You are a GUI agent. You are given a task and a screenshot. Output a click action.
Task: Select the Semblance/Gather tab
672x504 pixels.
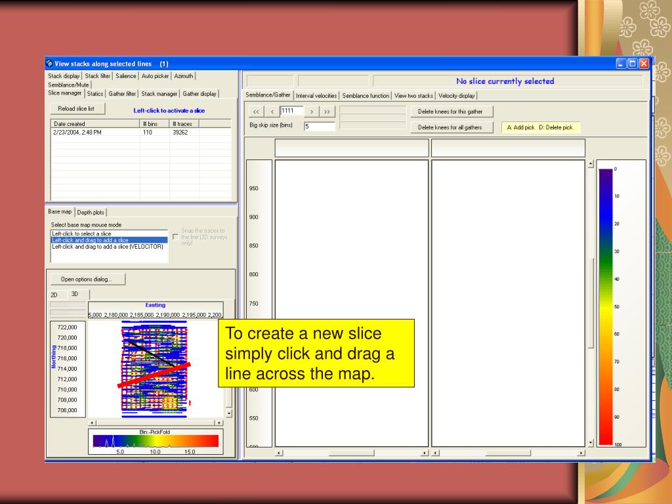coord(268,94)
